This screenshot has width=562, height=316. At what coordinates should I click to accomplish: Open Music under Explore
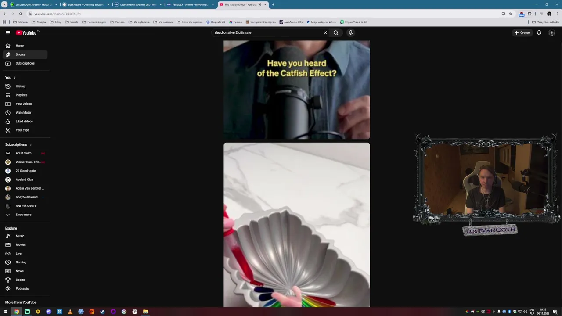(25, 236)
